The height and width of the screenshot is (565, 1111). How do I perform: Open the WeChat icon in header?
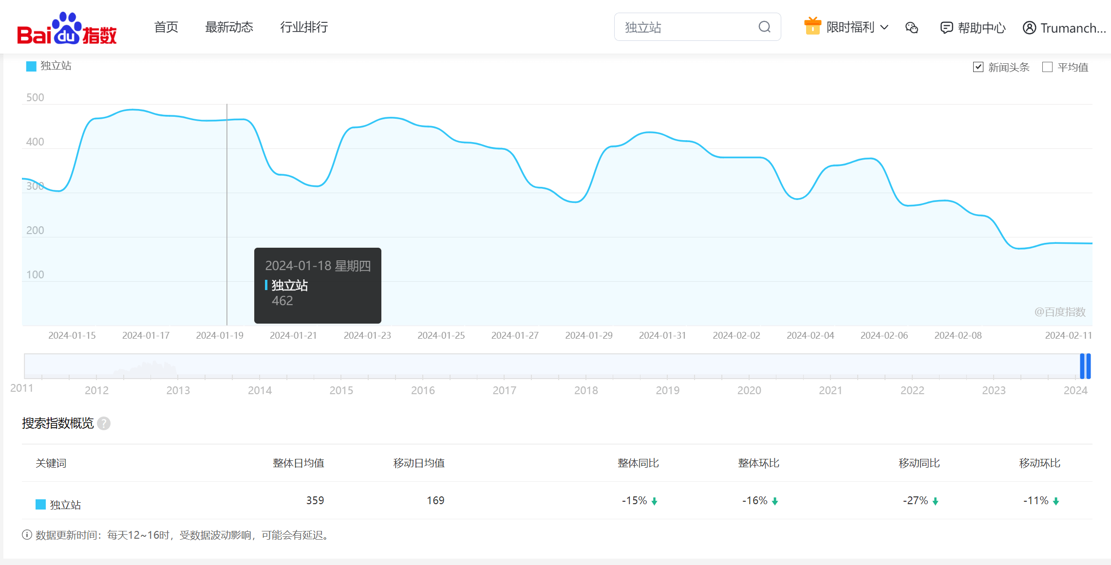pos(911,28)
